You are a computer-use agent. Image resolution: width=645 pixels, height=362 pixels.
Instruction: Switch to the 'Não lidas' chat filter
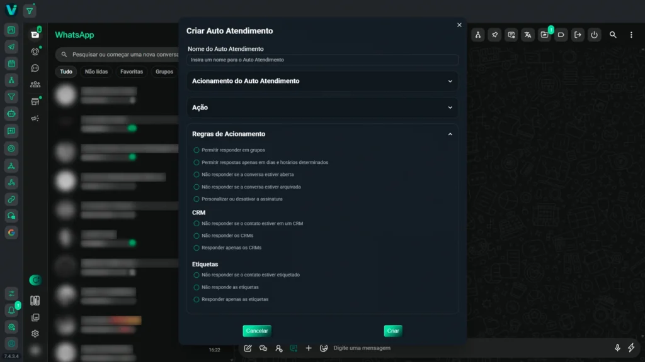pyautogui.click(x=96, y=72)
